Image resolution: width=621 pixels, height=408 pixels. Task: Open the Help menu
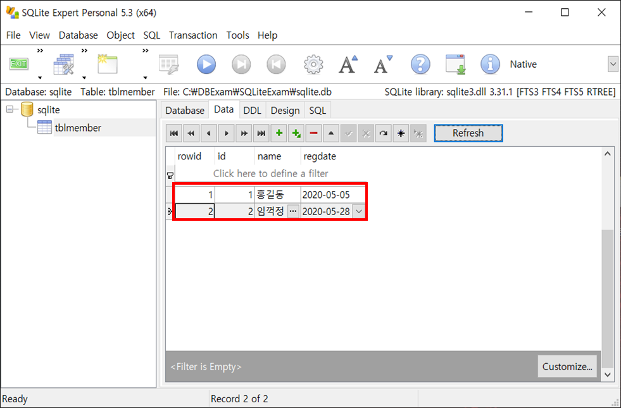pyautogui.click(x=267, y=35)
